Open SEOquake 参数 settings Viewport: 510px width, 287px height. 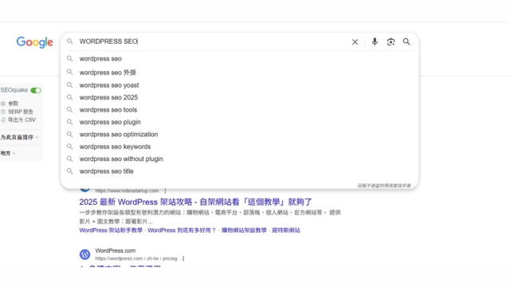coord(13,104)
